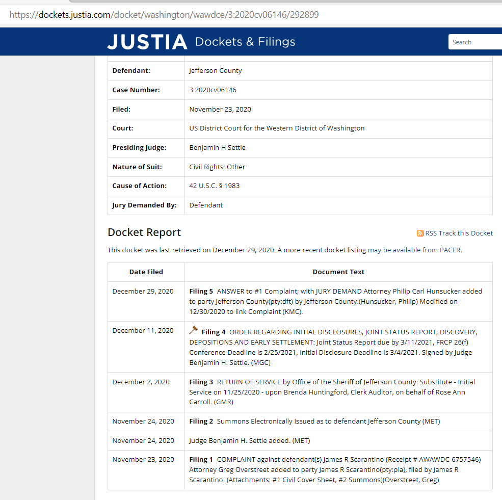Click the Search input box
502x500 pixels.
[x=475, y=42]
